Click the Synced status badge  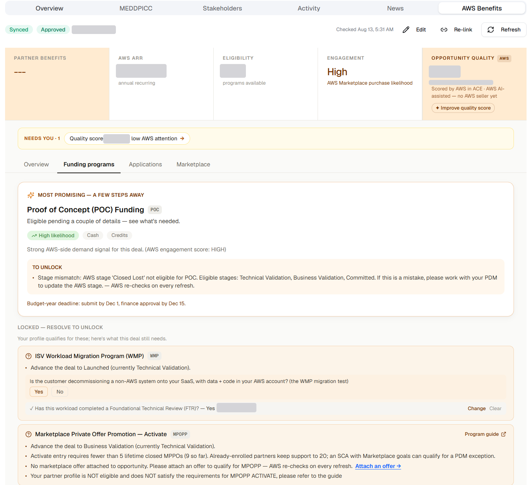tap(19, 30)
